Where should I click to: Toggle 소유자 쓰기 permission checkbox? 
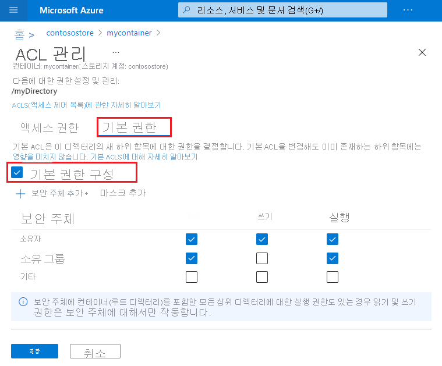(x=262, y=239)
